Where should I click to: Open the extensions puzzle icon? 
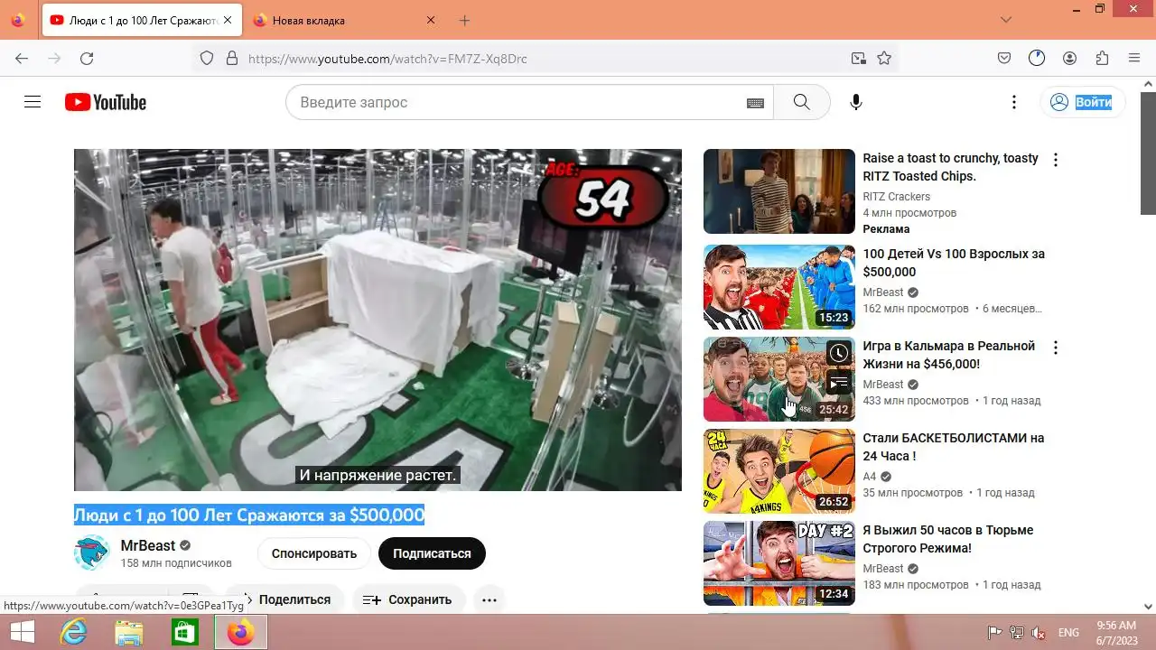(x=1102, y=58)
